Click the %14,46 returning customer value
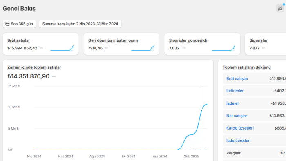The height and width of the screenshot is (161, 286). [x=95, y=48]
